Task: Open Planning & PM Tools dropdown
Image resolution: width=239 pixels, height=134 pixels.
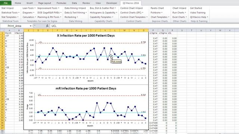Action: point(49,17)
